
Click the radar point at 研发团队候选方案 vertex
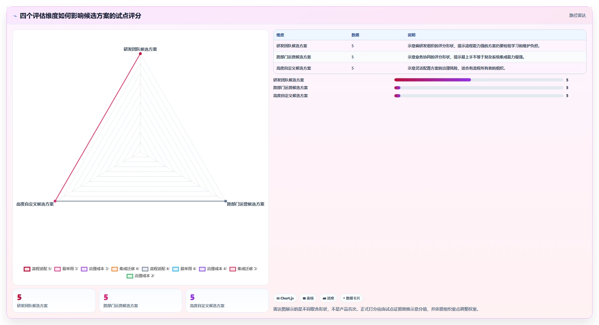click(140, 54)
